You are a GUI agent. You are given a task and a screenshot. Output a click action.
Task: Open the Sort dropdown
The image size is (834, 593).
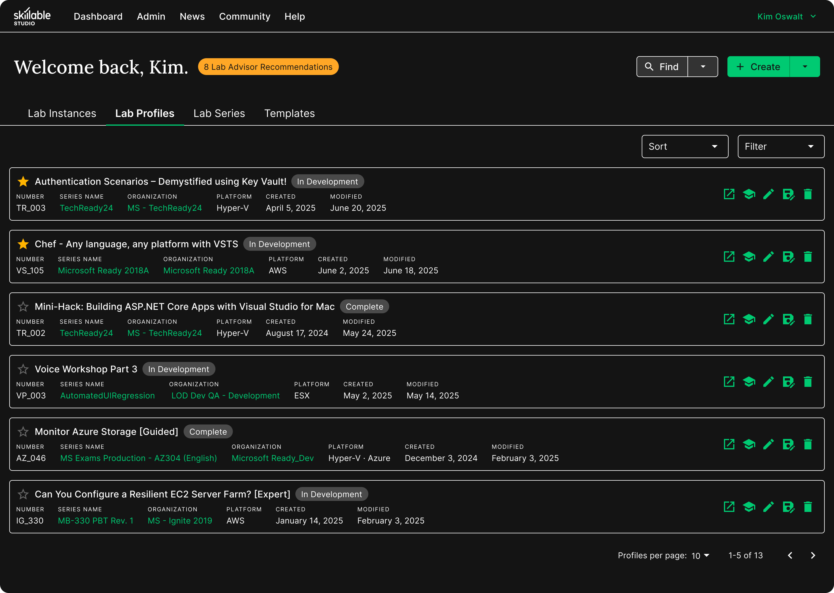[685, 147]
